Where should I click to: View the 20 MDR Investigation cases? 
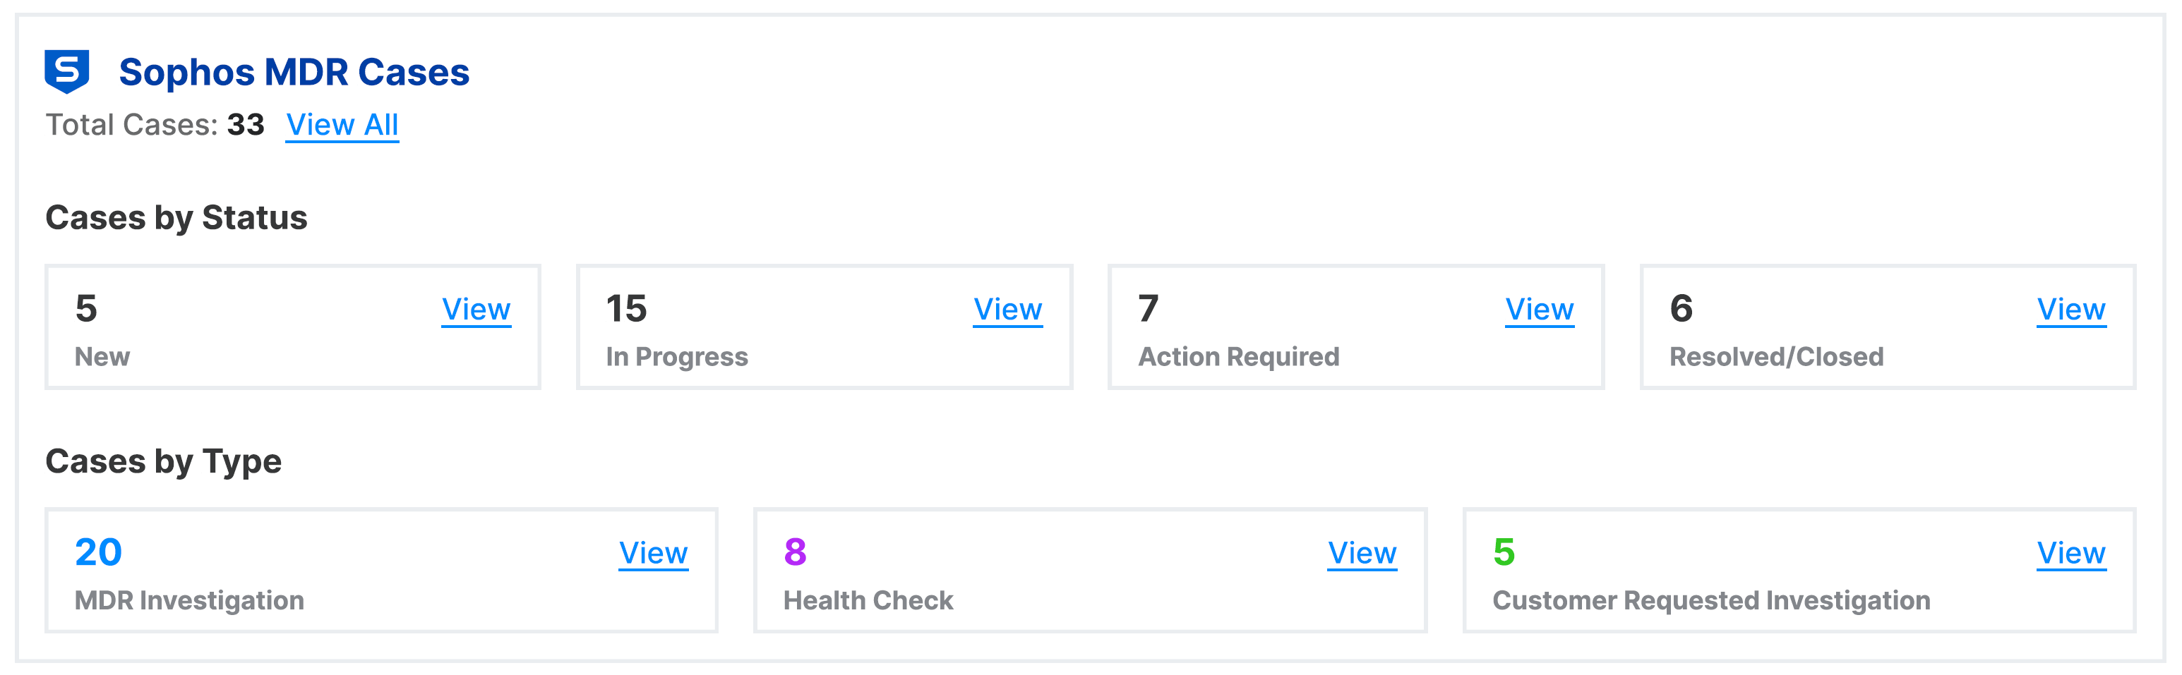tap(653, 553)
